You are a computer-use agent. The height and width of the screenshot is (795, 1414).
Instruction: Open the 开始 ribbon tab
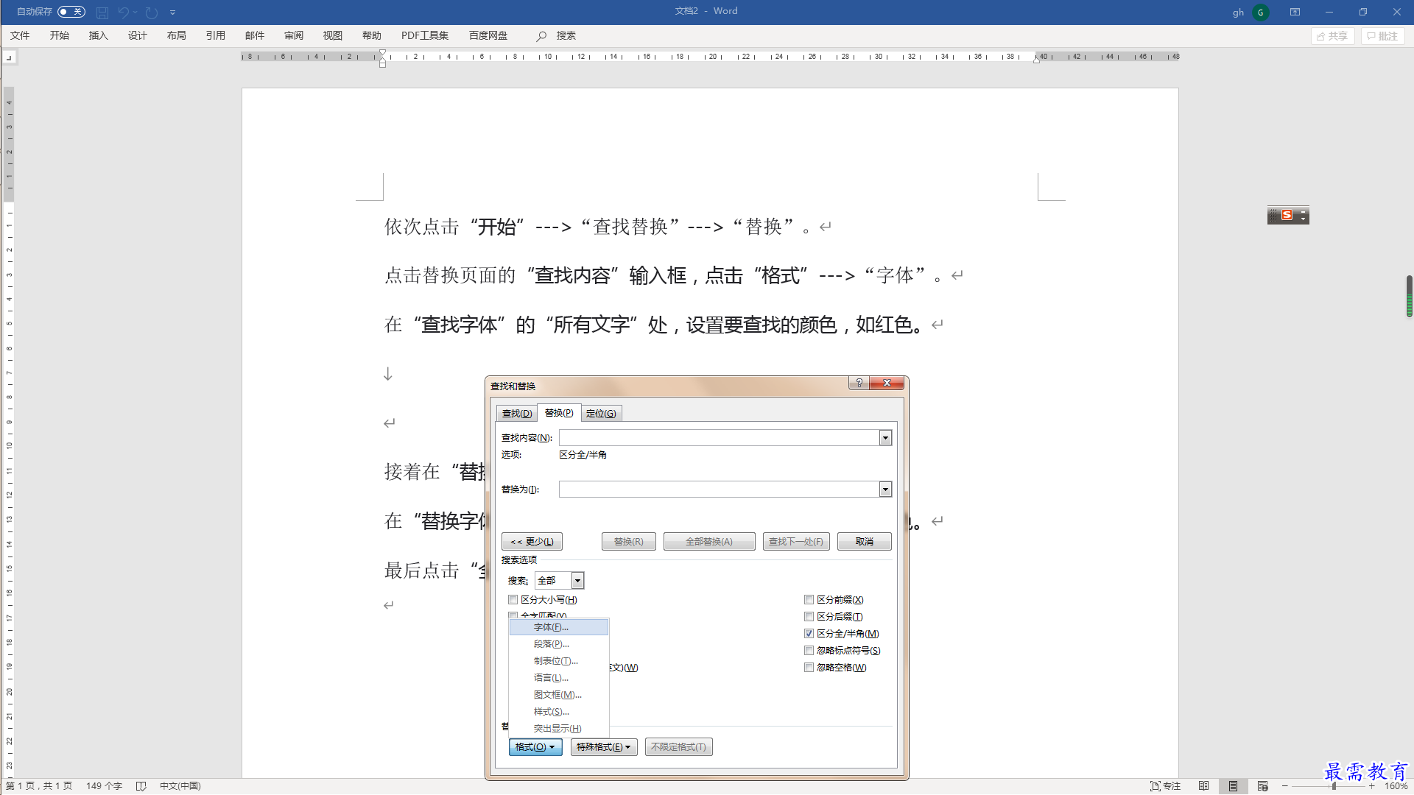coord(59,35)
